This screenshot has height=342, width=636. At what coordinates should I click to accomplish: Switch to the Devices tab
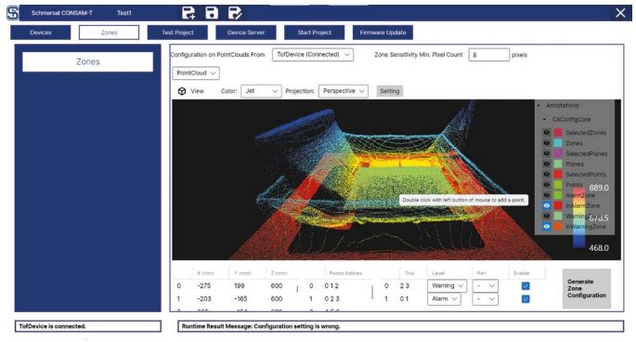pyautogui.click(x=41, y=33)
